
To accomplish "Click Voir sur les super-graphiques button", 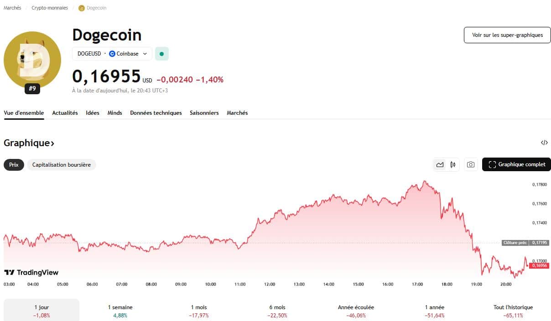I will [507, 35].
